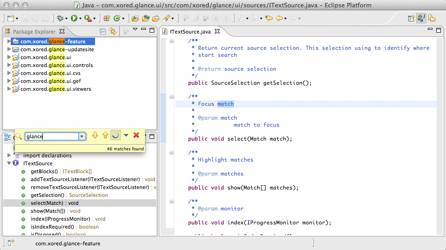The height and width of the screenshot is (250, 446).
Task: Go to next Glance match down-arrow
Action: (95, 135)
